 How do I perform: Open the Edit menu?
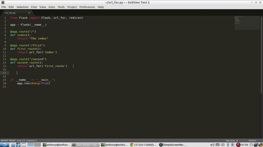(11, 7)
